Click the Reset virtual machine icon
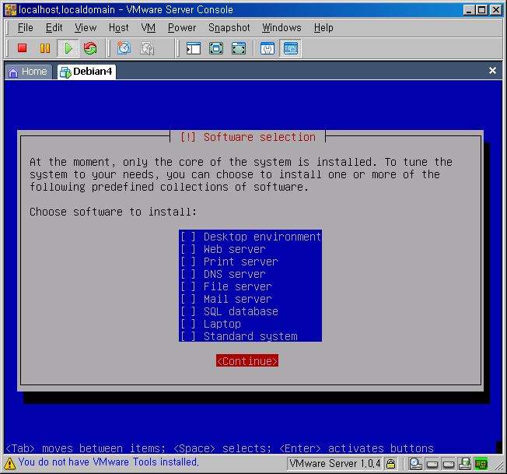Image resolution: width=507 pixels, height=474 pixels. pos(90,48)
